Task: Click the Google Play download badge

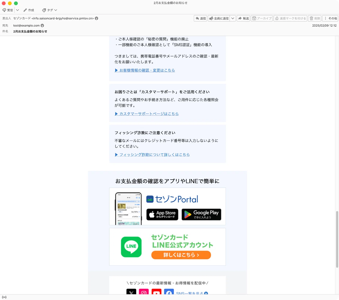Action: pyautogui.click(x=201, y=214)
